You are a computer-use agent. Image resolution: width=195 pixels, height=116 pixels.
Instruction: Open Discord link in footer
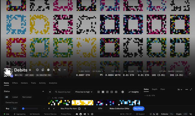[x=77, y=114]
